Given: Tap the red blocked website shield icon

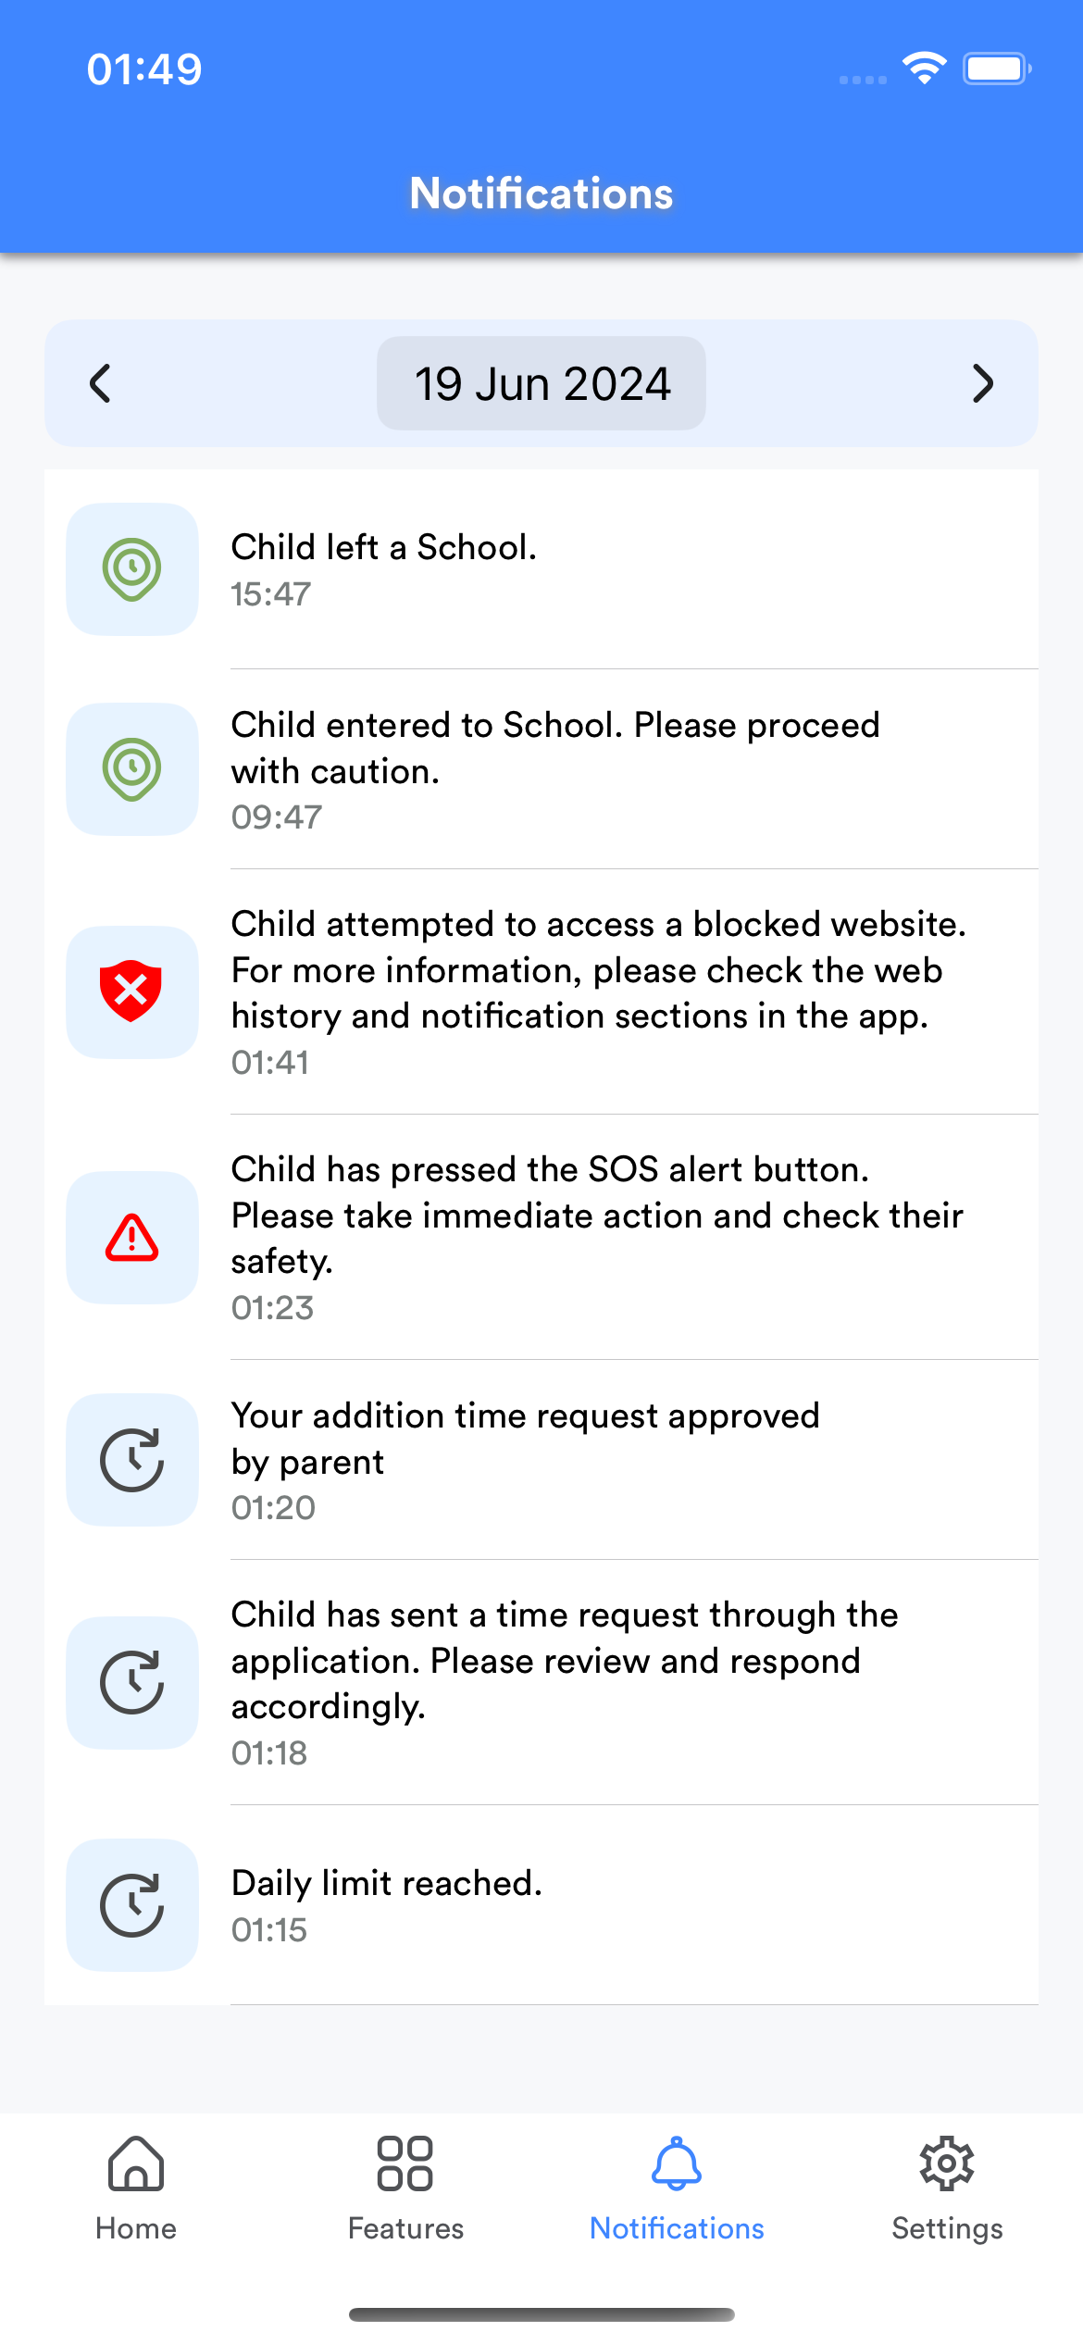Looking at the screenshot, I should coord(132,991).
